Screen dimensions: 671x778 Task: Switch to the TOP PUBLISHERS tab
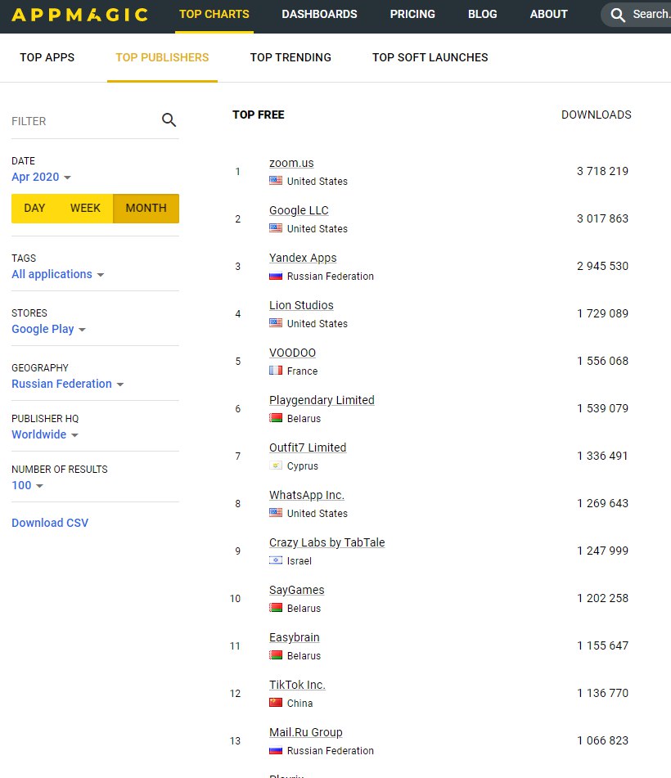click(162, 57)
